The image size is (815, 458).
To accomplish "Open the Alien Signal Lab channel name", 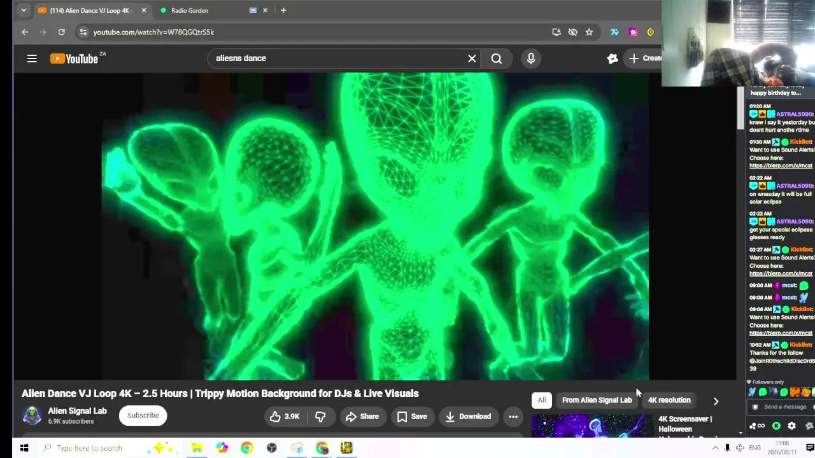I will point(78,411).
